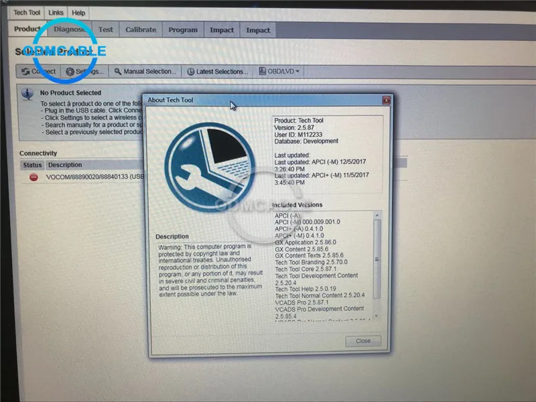
Task: Select 'APCI+ (-A) 0.4.1.0' entry
Action: point(299,228)
